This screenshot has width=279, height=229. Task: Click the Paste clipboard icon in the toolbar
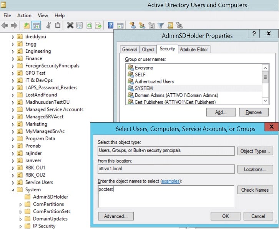58,26
